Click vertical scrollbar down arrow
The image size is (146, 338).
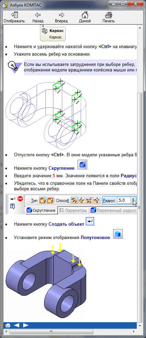pyautogui.click(x=140, y=325)
